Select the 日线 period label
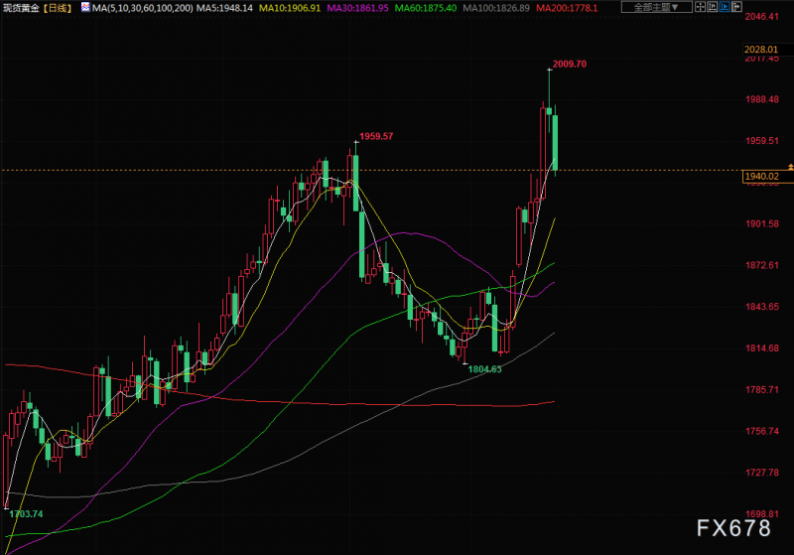Image resolution: width=794 pixels, height=555 pixels. (57, 8)
